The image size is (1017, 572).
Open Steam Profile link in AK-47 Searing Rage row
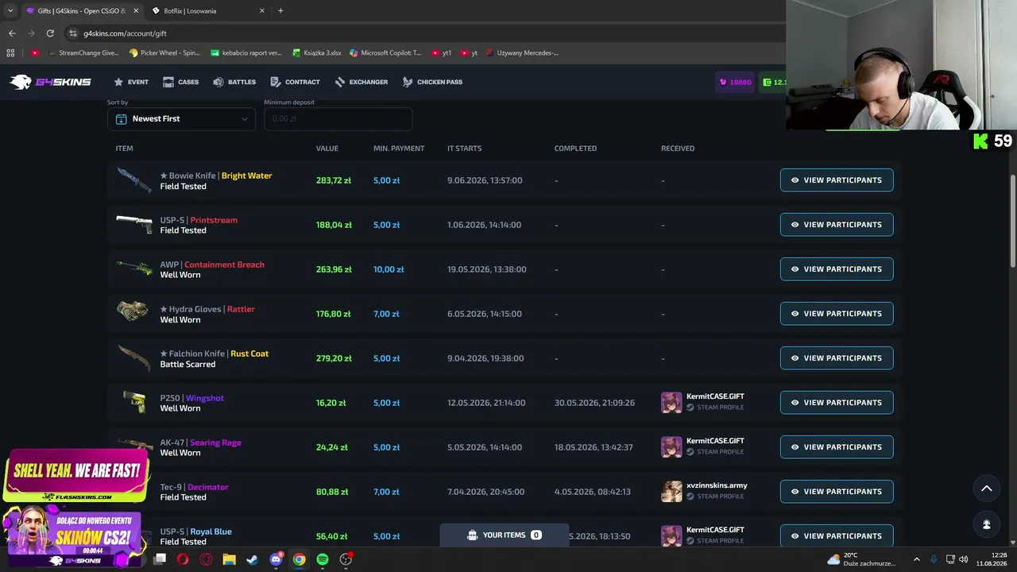(x=715, y=452)
